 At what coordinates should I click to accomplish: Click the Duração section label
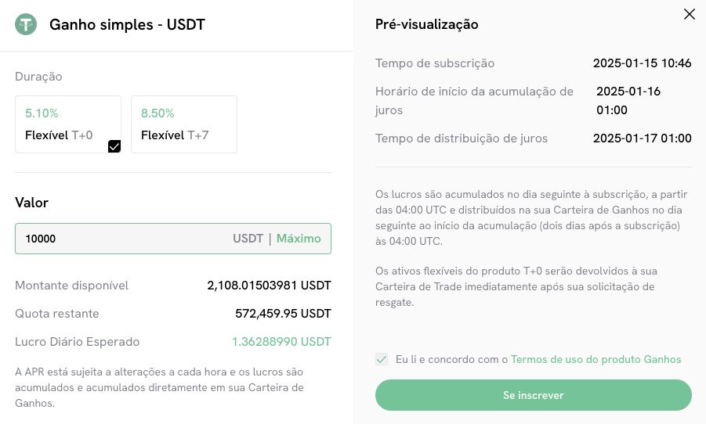coord(38,77)
